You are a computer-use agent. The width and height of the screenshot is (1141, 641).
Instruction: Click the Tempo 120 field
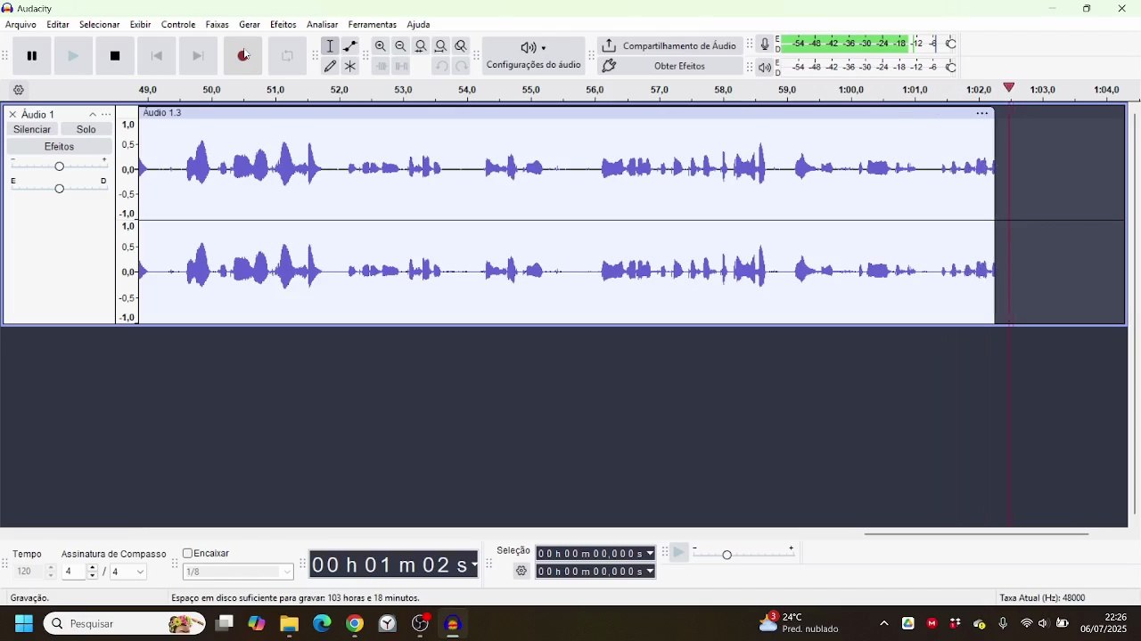click(29, 572)
